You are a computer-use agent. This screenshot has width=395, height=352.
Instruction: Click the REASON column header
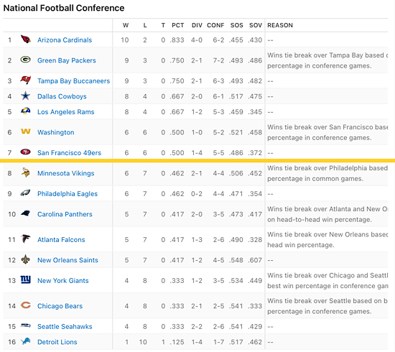coord(280,25)
